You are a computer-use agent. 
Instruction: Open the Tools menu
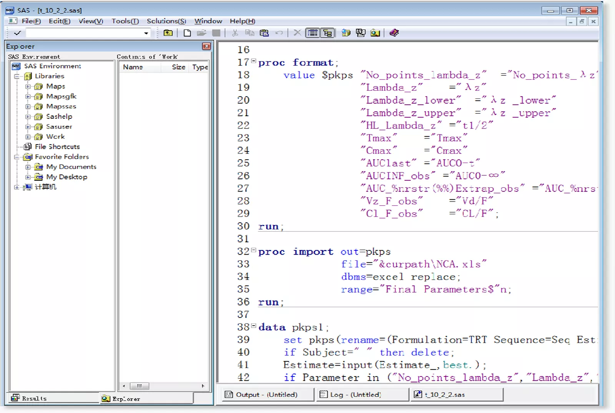click(x=125, y=21)
